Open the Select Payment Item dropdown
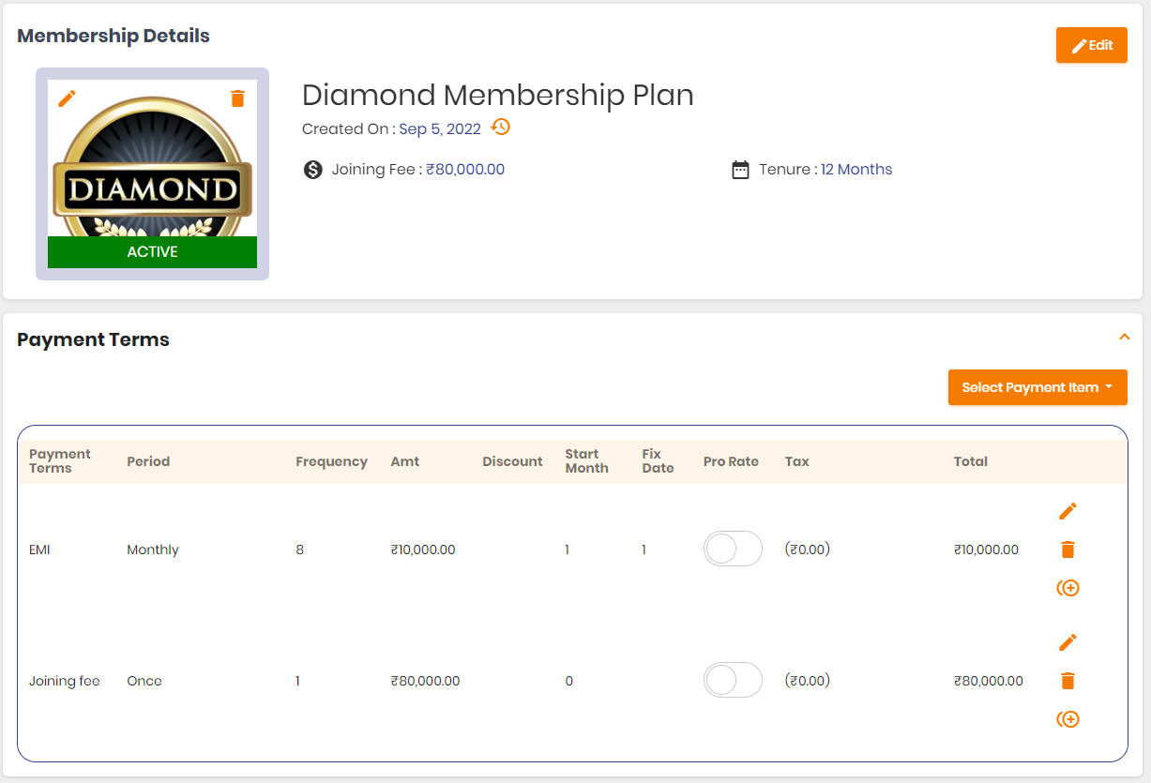 click(1037, 387)
